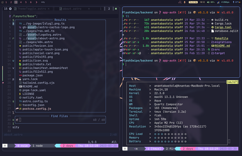The width and height of the screenshot is (242, 156).
Task: Click star icon beside public/favicon.ico
Action: pyautogui.click(x=20, y=46)
